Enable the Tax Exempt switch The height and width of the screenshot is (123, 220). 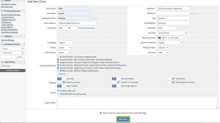coord(171,79)
